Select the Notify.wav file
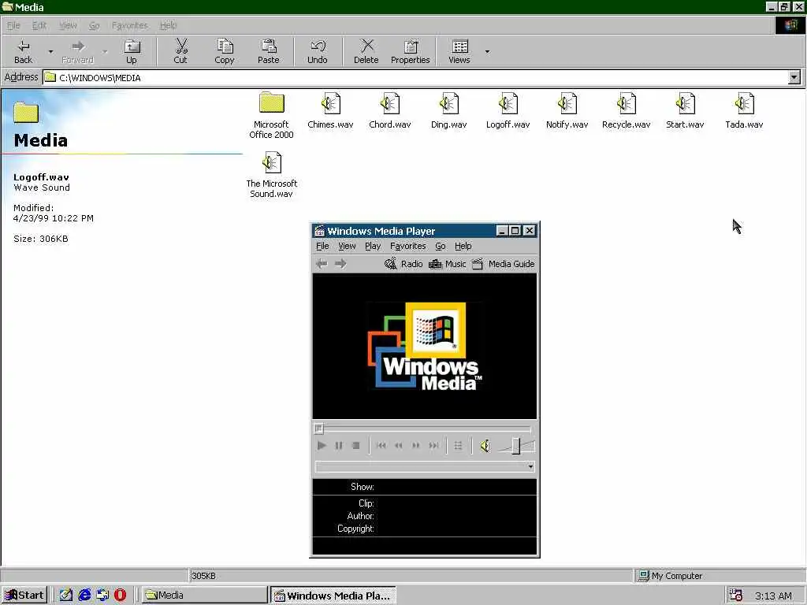The image size is (807, 605). [x=567, y=110]
